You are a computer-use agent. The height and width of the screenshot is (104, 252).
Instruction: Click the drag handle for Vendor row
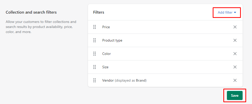(x=95, y=80)
